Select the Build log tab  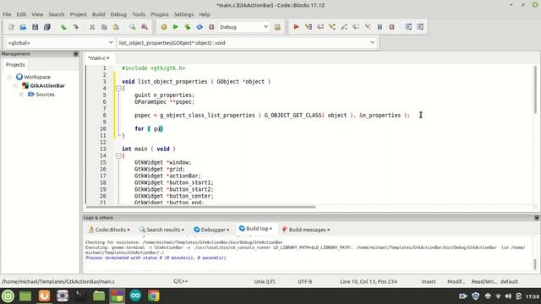255,229
